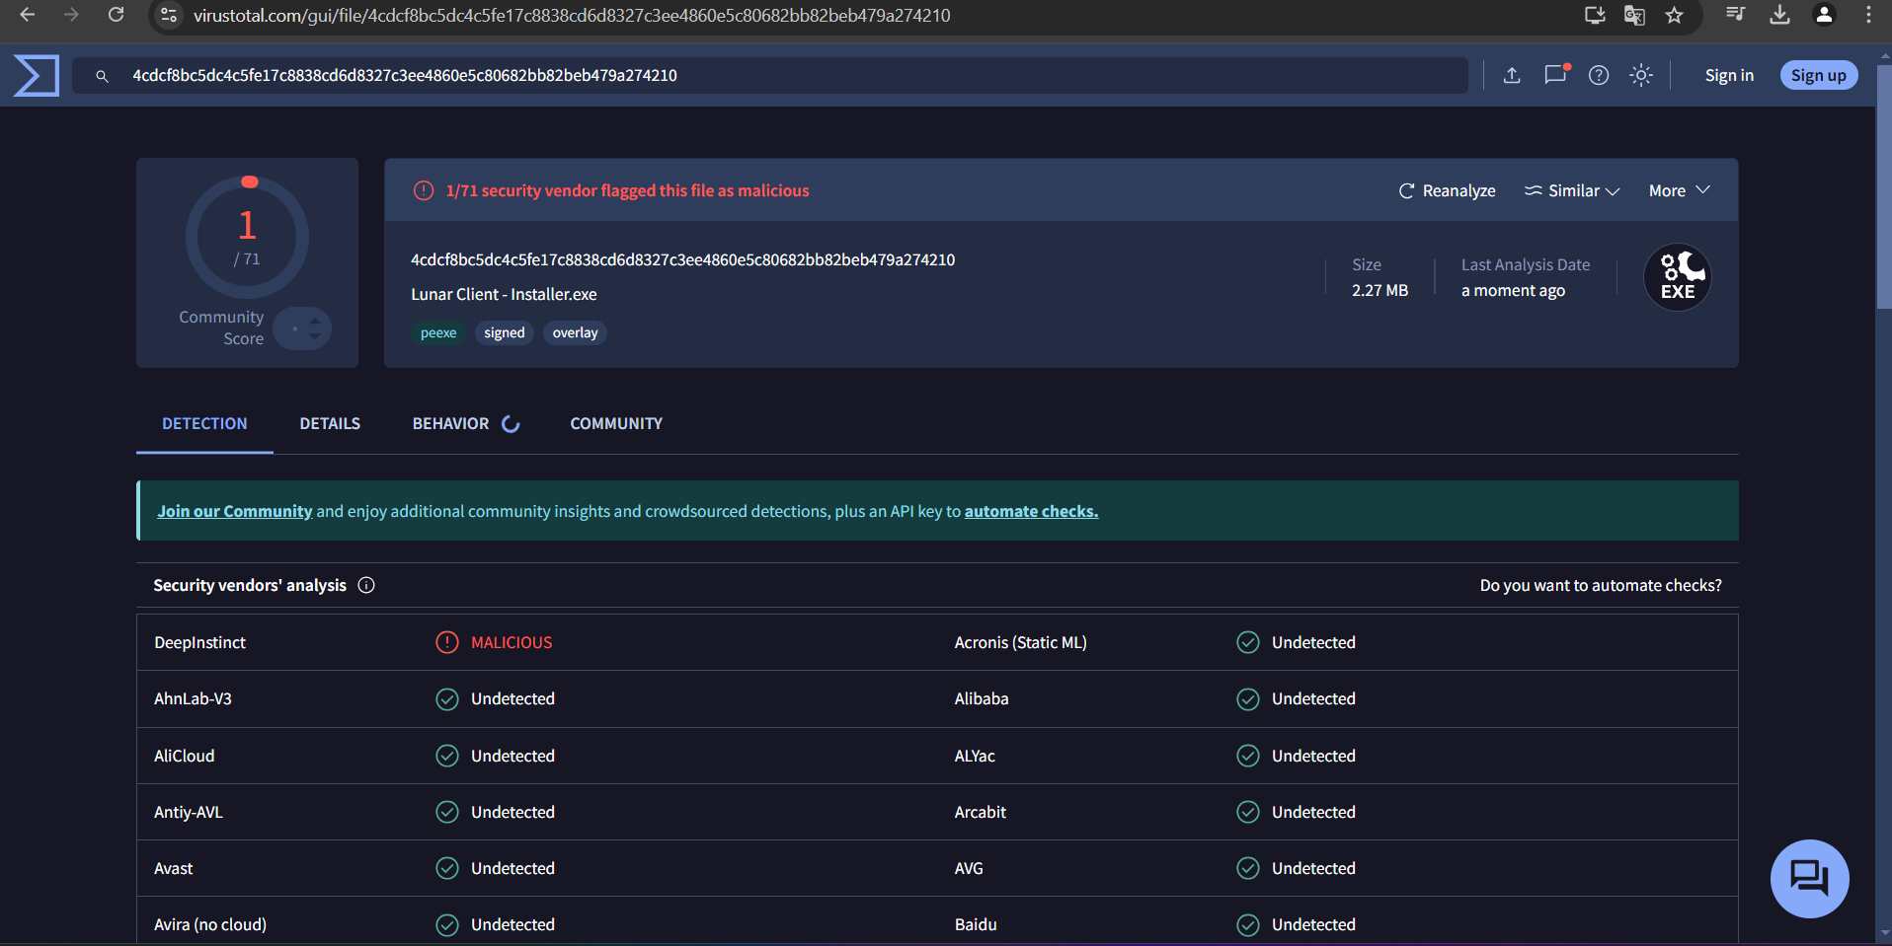The width and height of the screenshot is (1892, 946).
Task: Open site information icon in address bar
Action: click(x=170, y=15)
